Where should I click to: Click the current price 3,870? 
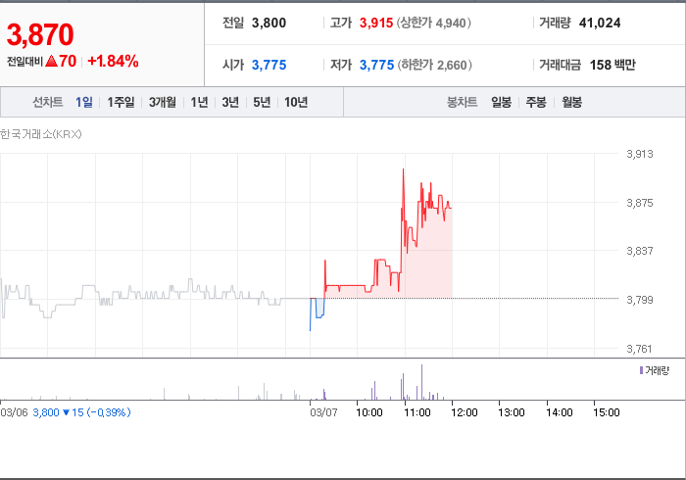click(40, 34)
